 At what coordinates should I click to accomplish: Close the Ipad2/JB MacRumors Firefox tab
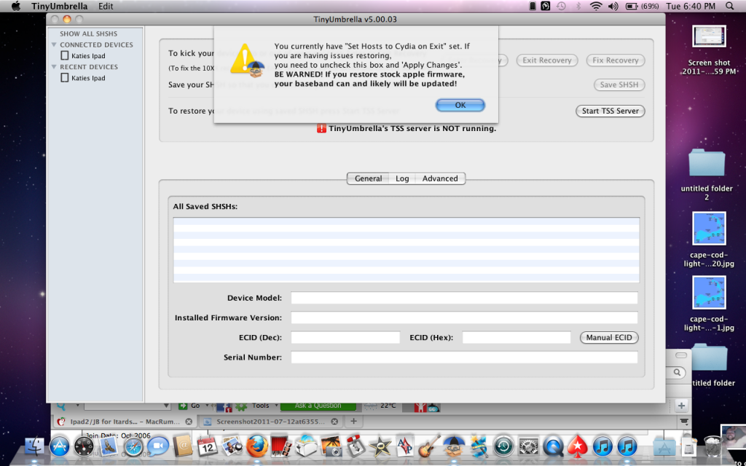pos(189,422)
